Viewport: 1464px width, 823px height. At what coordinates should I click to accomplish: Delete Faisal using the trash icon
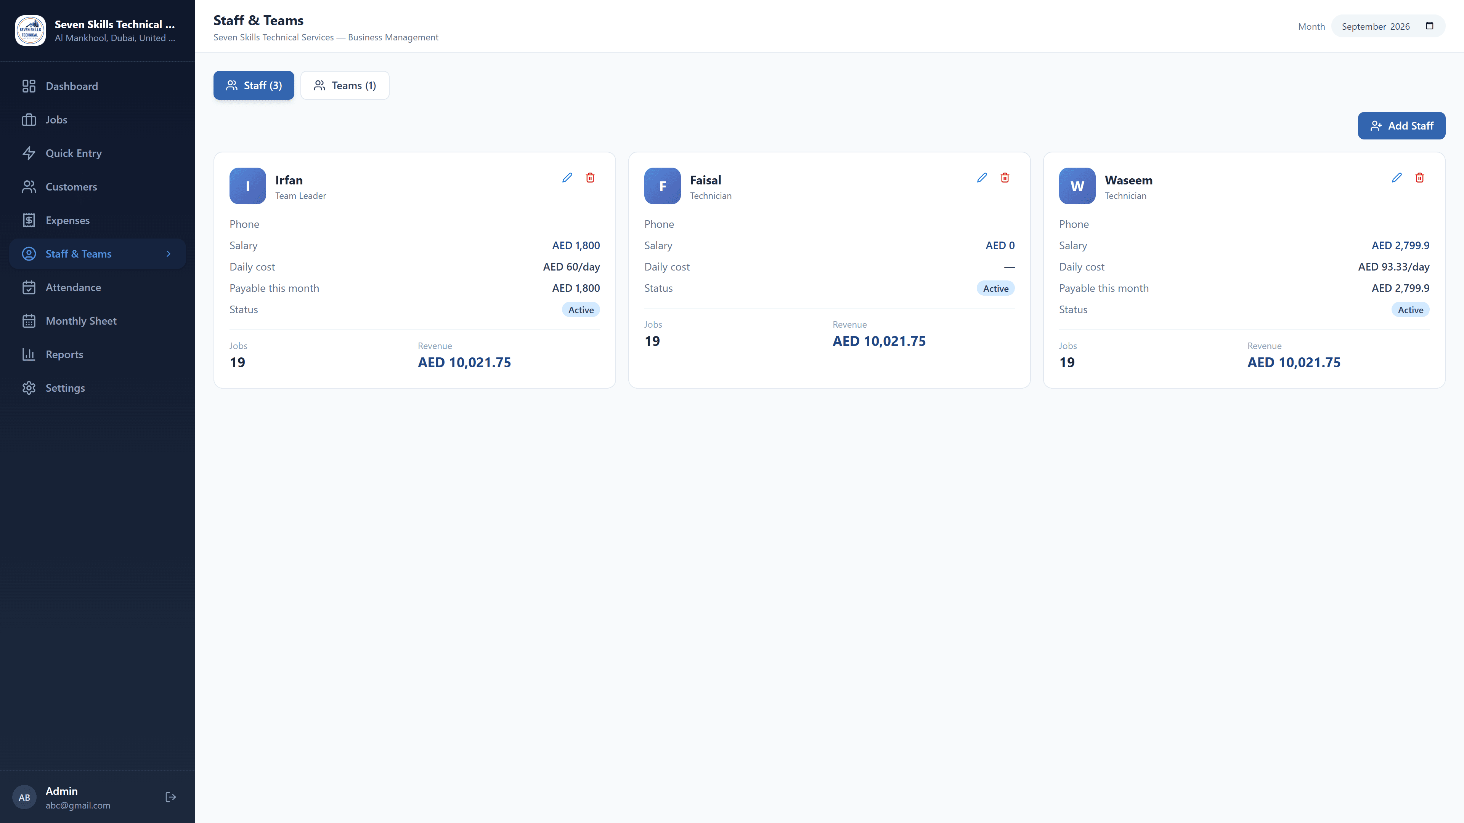coord(1005,178)
